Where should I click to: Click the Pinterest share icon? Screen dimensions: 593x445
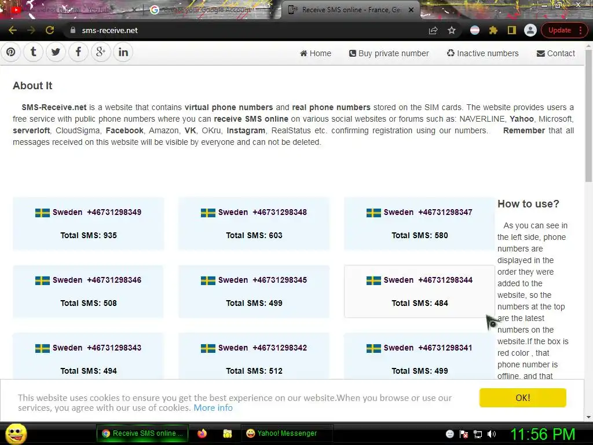click(x=10, y=52)
